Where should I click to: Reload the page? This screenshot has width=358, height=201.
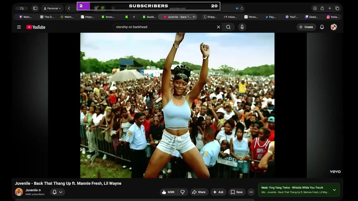click(242, 8)
